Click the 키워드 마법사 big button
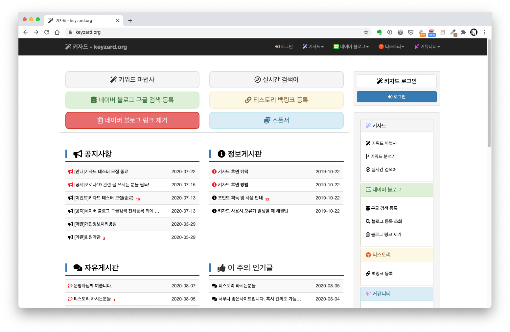510x332 pixels. click(132, 80)
